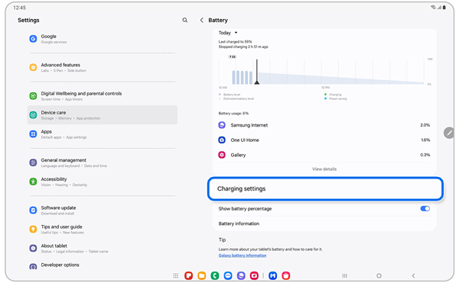The width and height of the screenshot is (459, 283).
Task: Open Digital Wellbeing icon
Action: 33,95
